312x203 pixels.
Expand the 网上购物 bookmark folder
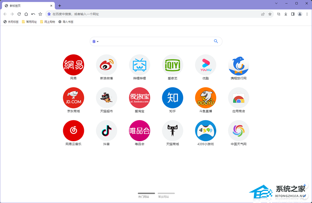point(48,22)
